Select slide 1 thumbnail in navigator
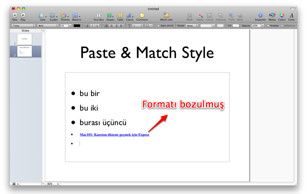 (x=24, y=39)
